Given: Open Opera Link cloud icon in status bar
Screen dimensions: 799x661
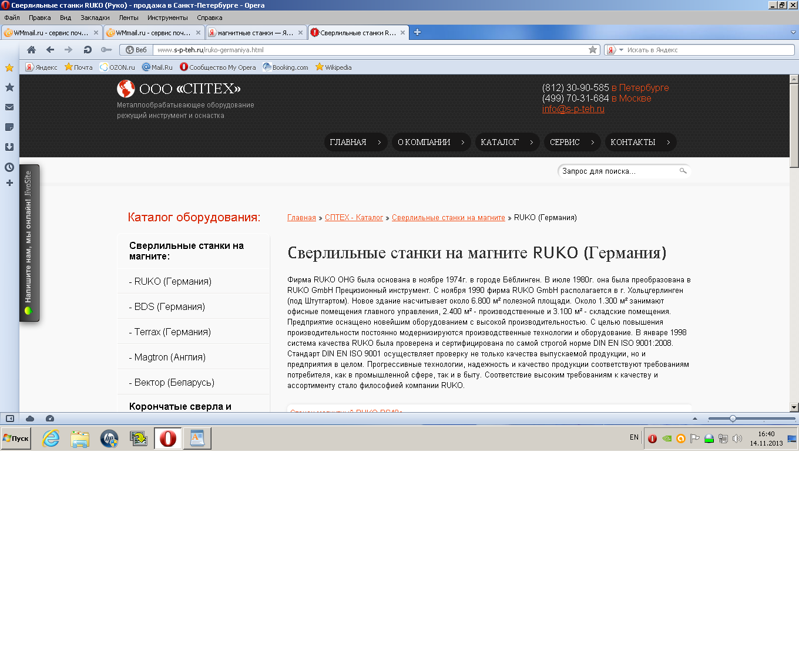Looking at the screenshot, I should coord(30,419).
